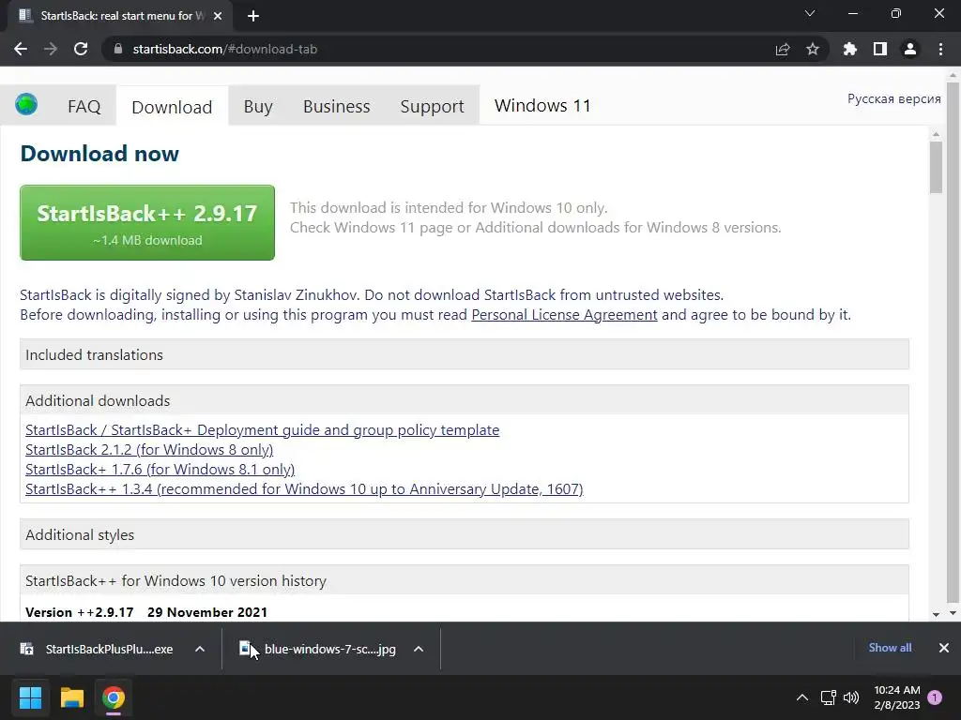The image size is (961, 720).
Task: Click the inner page scrollbar thumb
Action: pos(936,167)
